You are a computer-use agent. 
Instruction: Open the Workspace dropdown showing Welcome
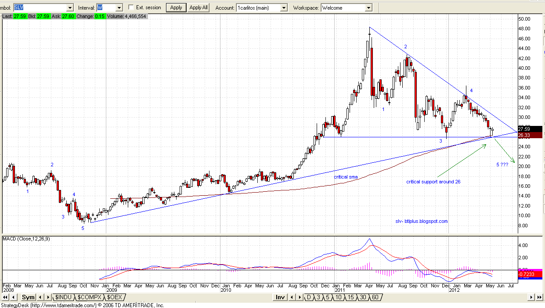[x=368, y=7]
